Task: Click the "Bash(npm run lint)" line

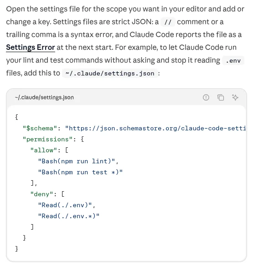Action: coord(78,161)
